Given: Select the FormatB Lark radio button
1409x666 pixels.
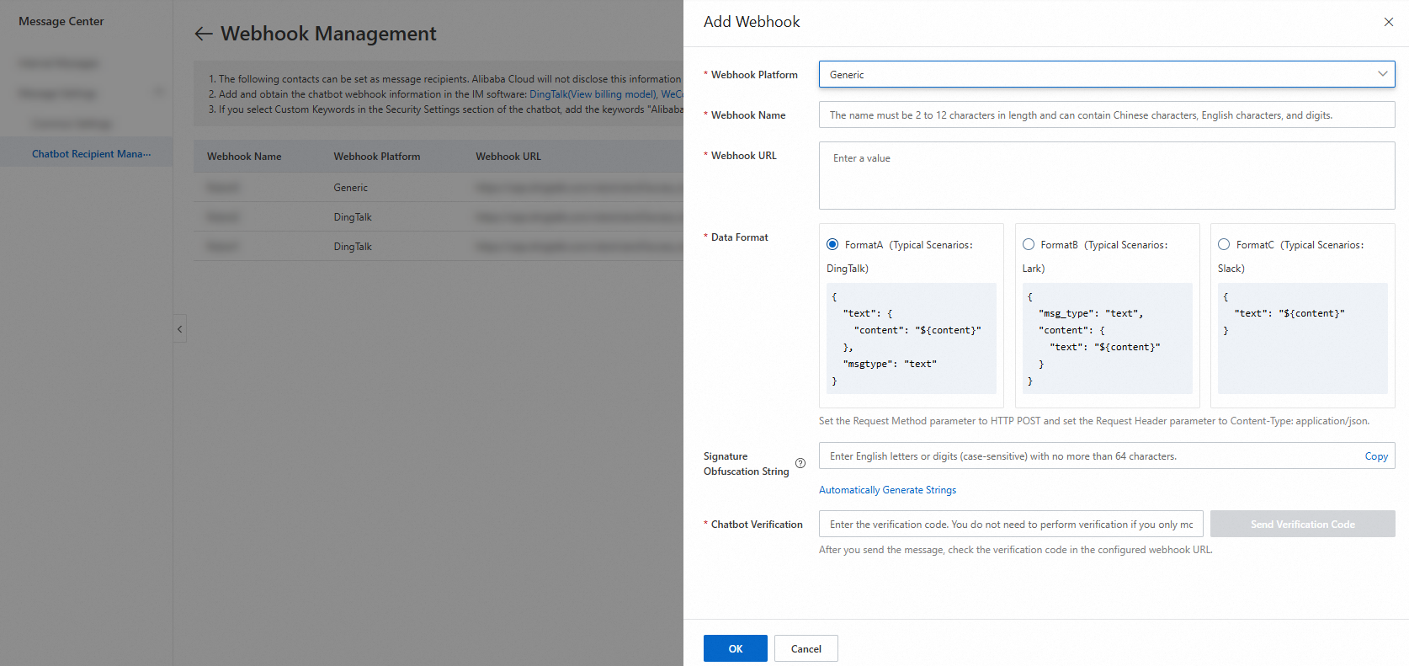Looking at the screenshot, I should point(1029,245).
